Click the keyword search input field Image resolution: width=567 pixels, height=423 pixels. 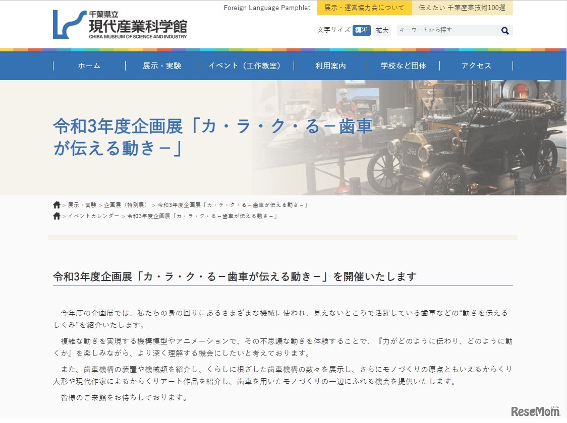444,30
